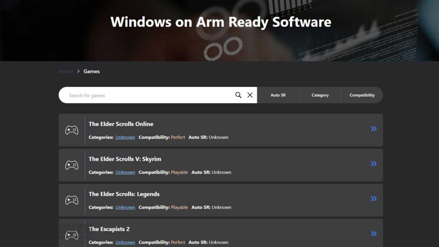Click the Unknown categories link for The Elder Scrolls: Legends
The height and width of the screenshot is (247, 439).
tap(125, 207)
